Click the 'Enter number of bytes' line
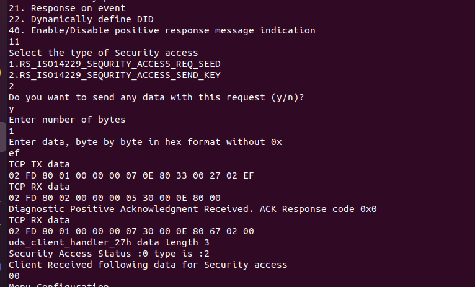Screen dimensions: 475x287 pyautogui.click(x=67, y=120)
